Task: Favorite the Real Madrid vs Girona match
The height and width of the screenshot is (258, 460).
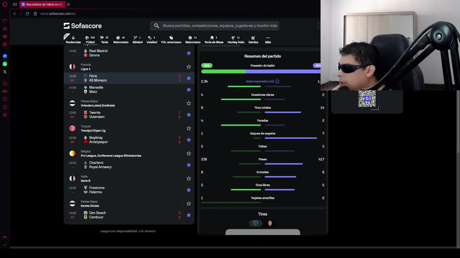Action: (x=189, y=53)
